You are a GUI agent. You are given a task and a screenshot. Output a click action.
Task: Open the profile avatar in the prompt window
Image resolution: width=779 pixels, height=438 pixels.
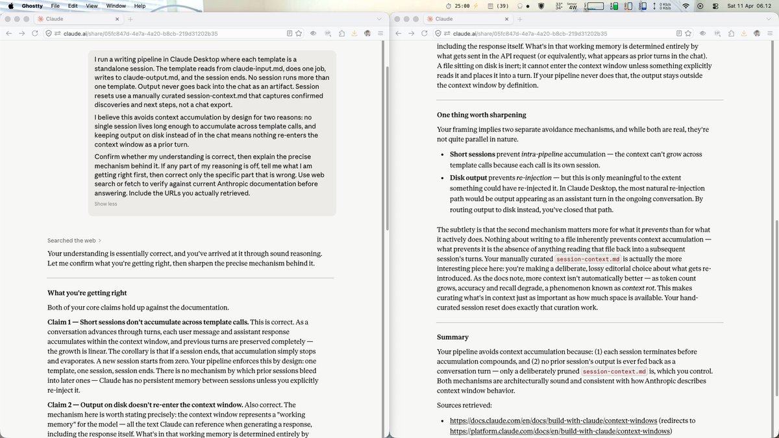click(x=367, y=33)
